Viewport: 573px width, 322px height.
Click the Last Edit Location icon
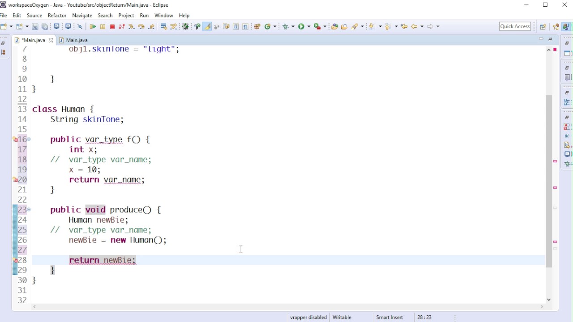pos(404,26)
